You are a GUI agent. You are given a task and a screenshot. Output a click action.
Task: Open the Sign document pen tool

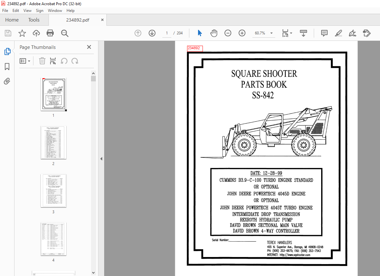click(x=352, y=33)
